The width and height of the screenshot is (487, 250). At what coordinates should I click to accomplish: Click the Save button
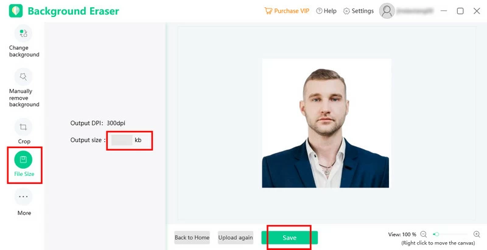coord(290,238)
